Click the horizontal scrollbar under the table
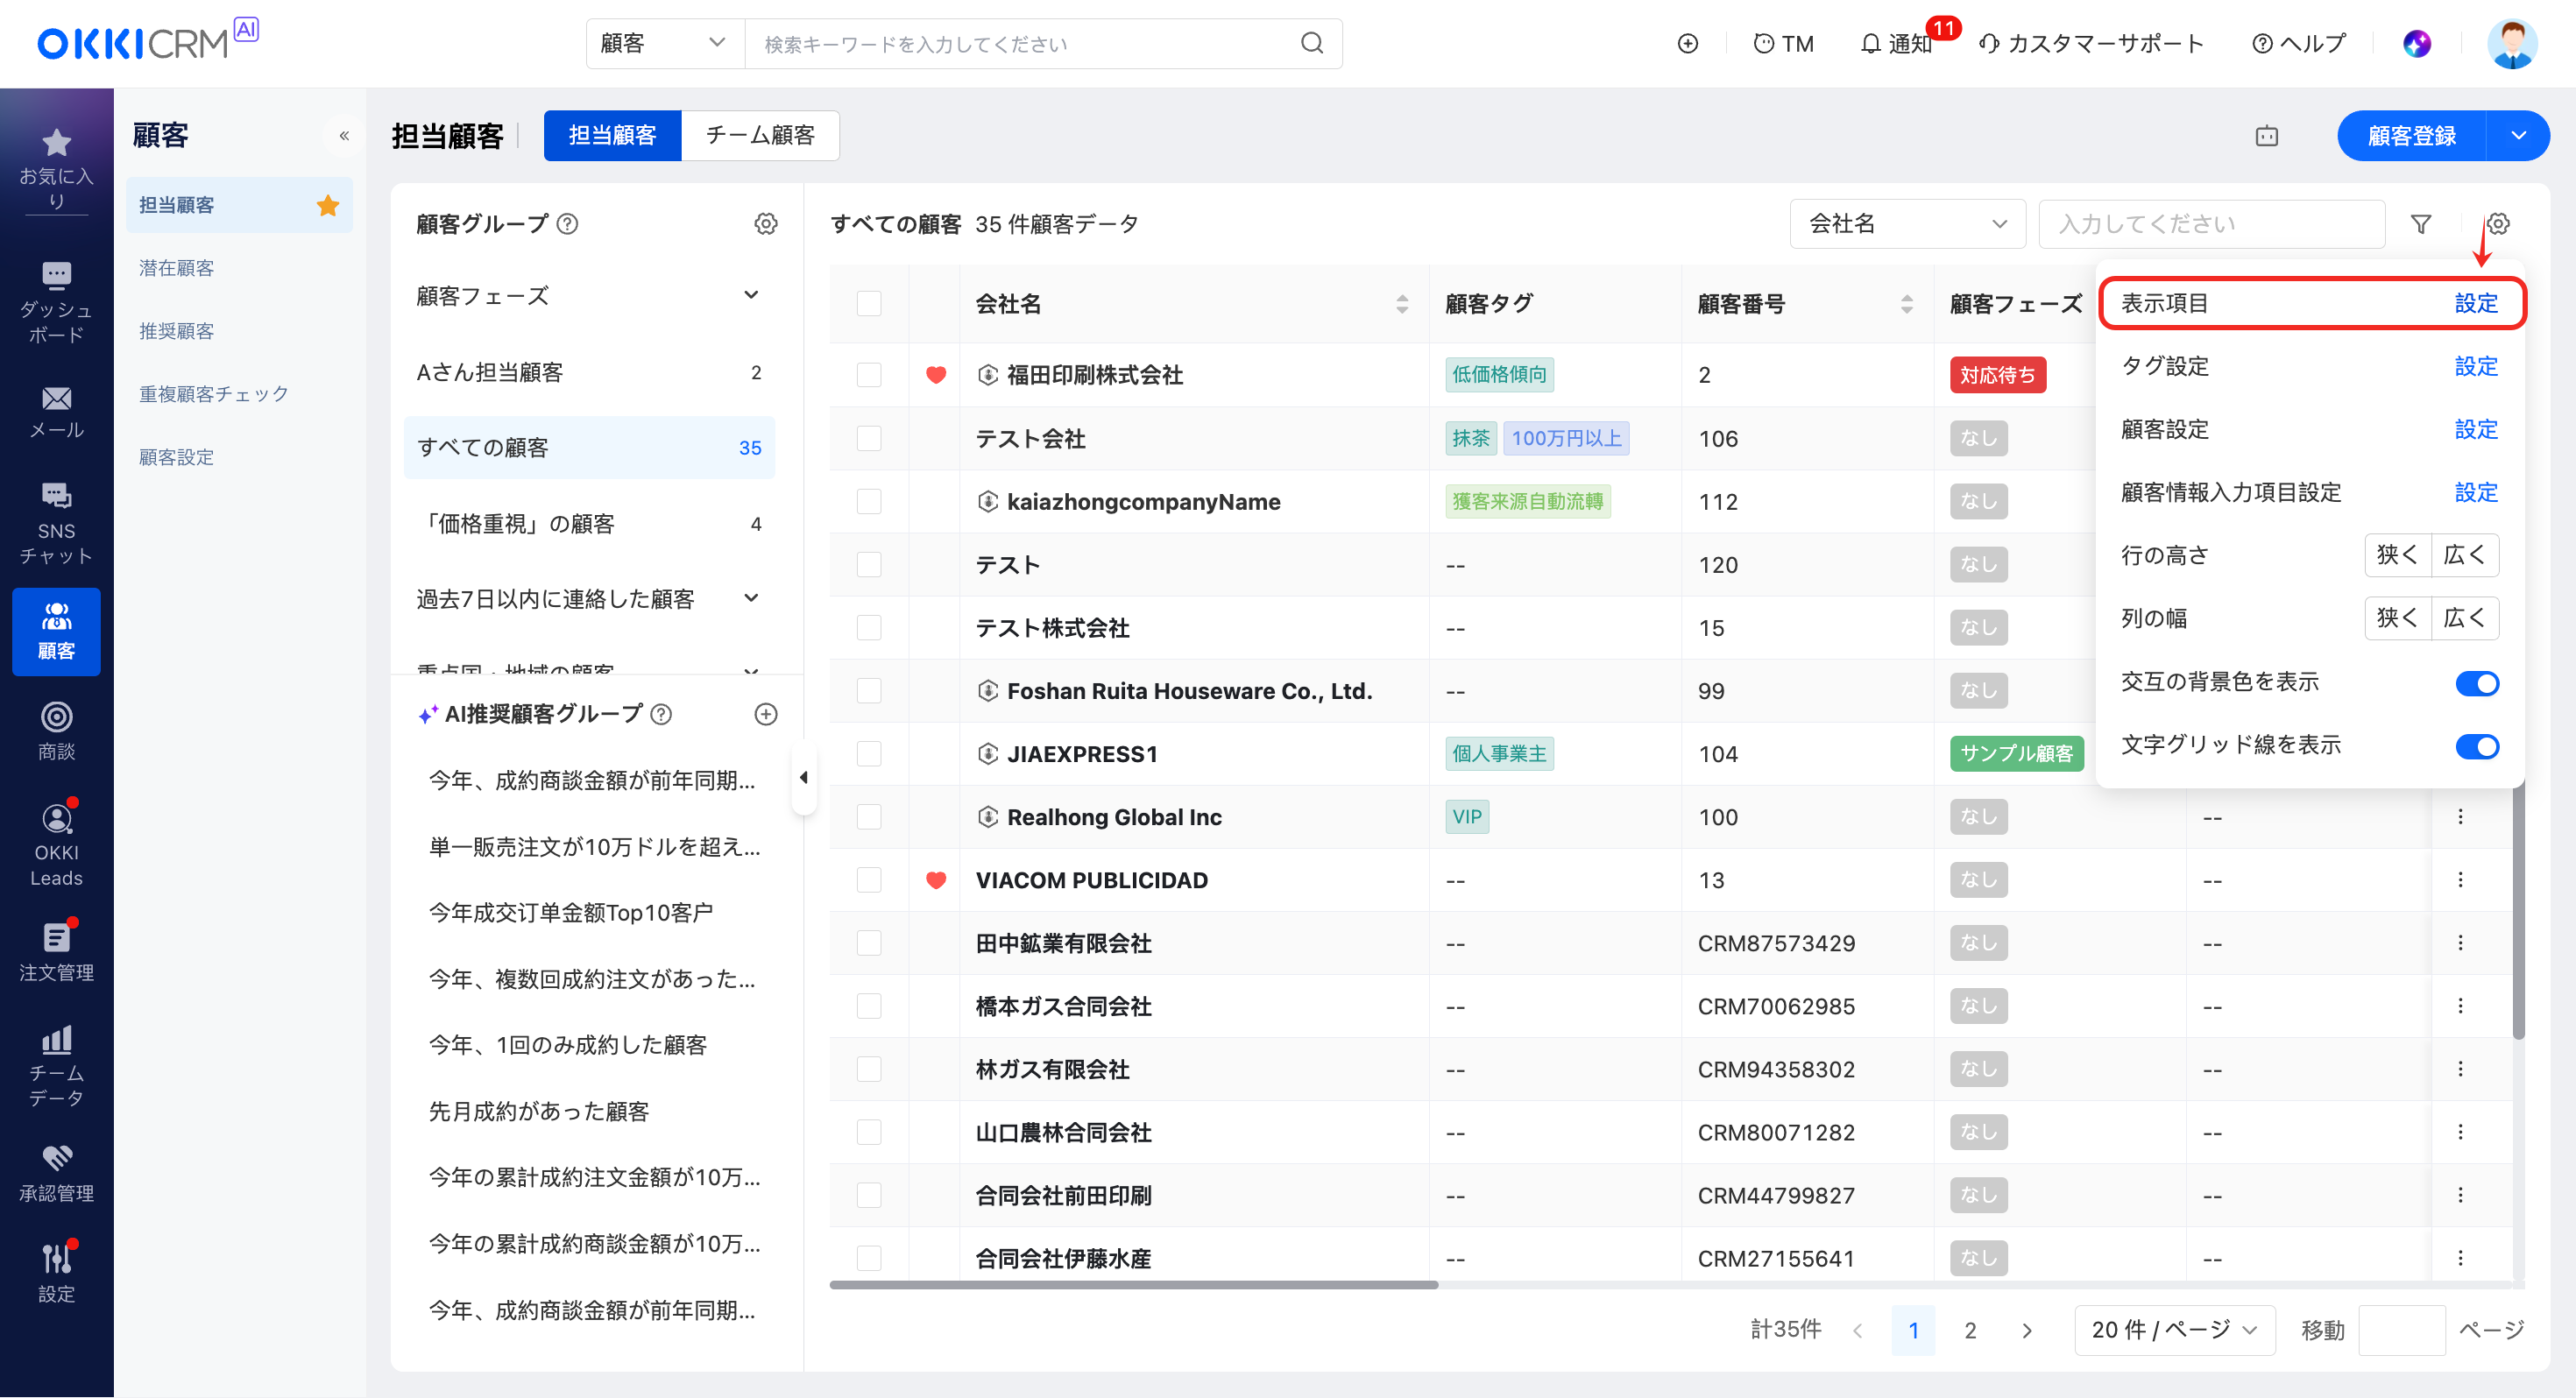This screenshot has width=2576, height=1398. pos(1133,1285)
